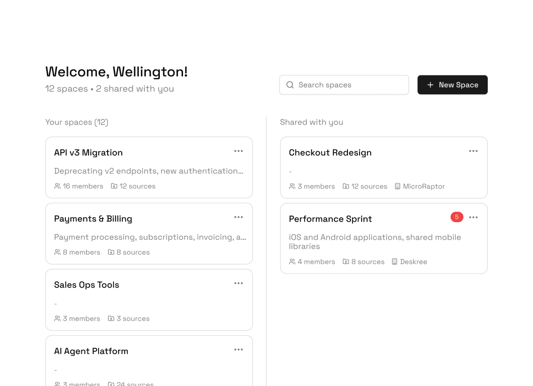Image resolution: width=533 pixels, height=386 pixels.
Task: Click the members icon on API v3 Migration
Action: [x=57, y=186]
